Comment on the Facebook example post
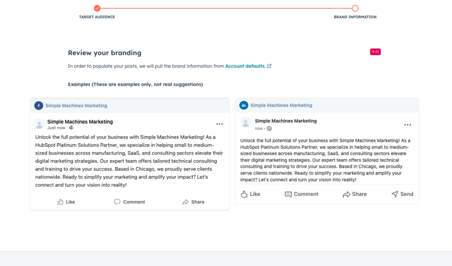The image size is (452, 266). click(x=129, y=202)
